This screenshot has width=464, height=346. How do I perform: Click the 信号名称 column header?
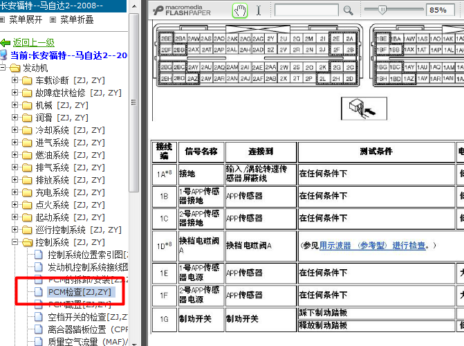[x=201, y=152]
